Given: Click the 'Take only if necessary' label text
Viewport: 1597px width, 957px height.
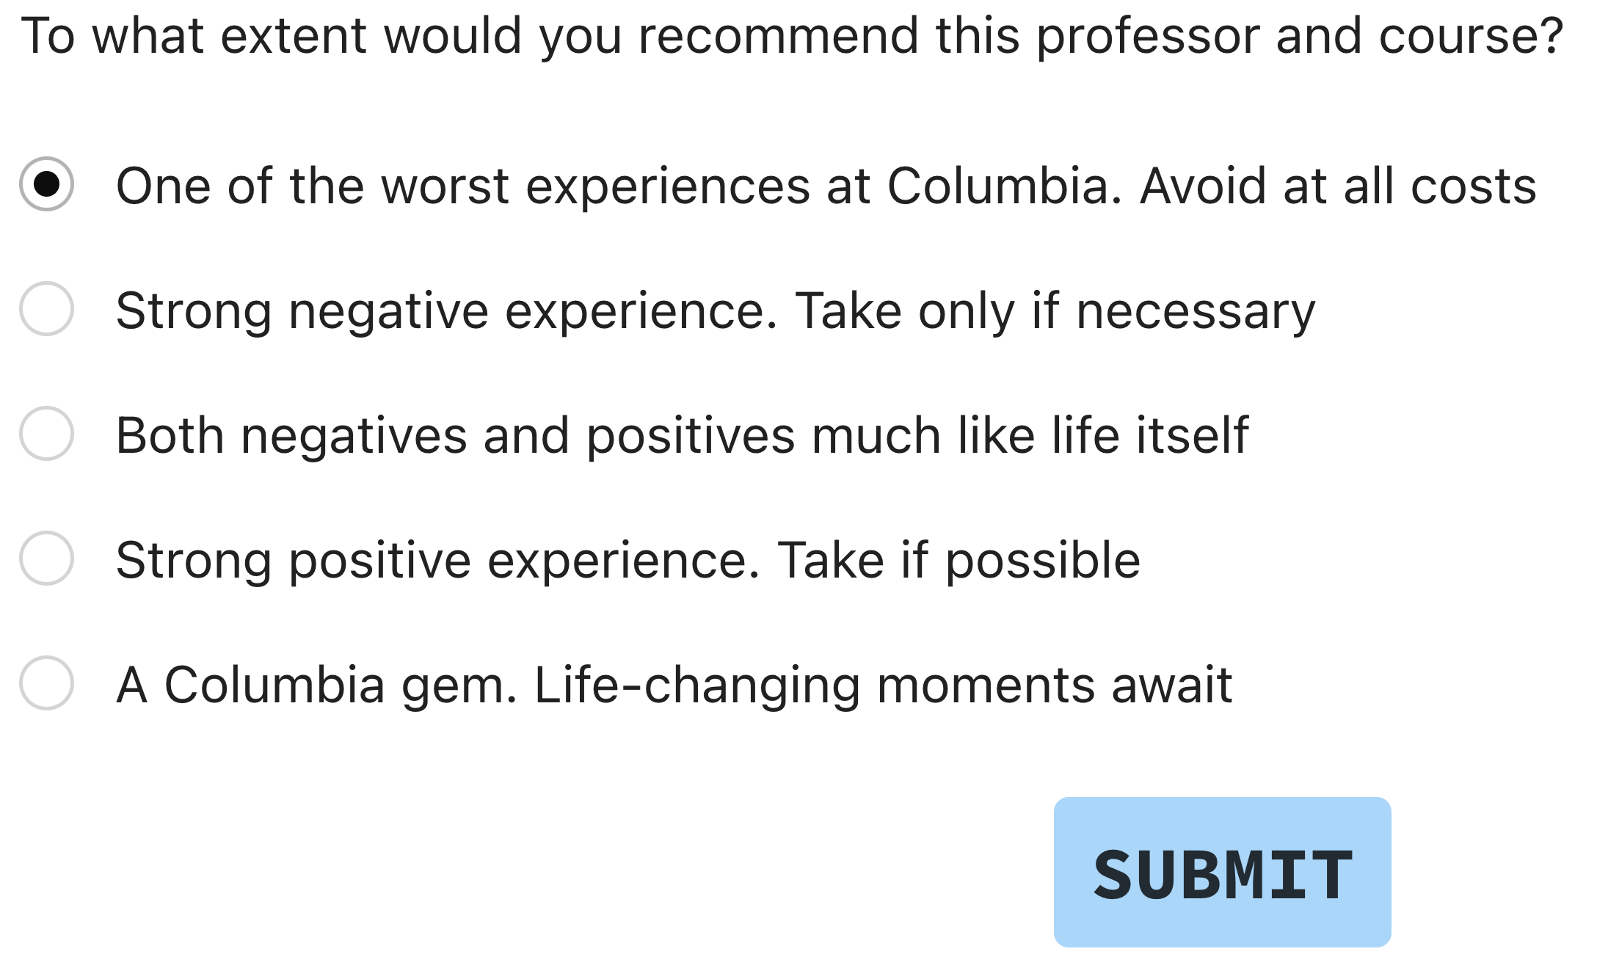Looking at the screenshot, I should pos(1055,312).
